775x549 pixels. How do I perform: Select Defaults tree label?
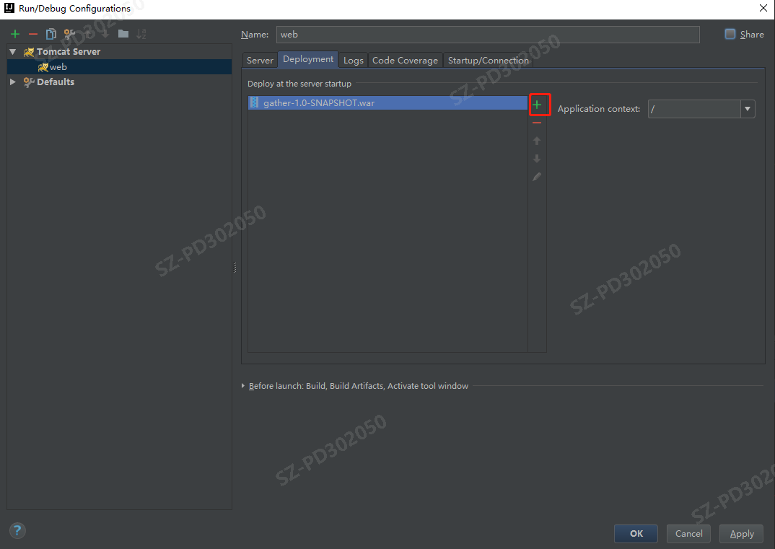click(x=56, y=82)
